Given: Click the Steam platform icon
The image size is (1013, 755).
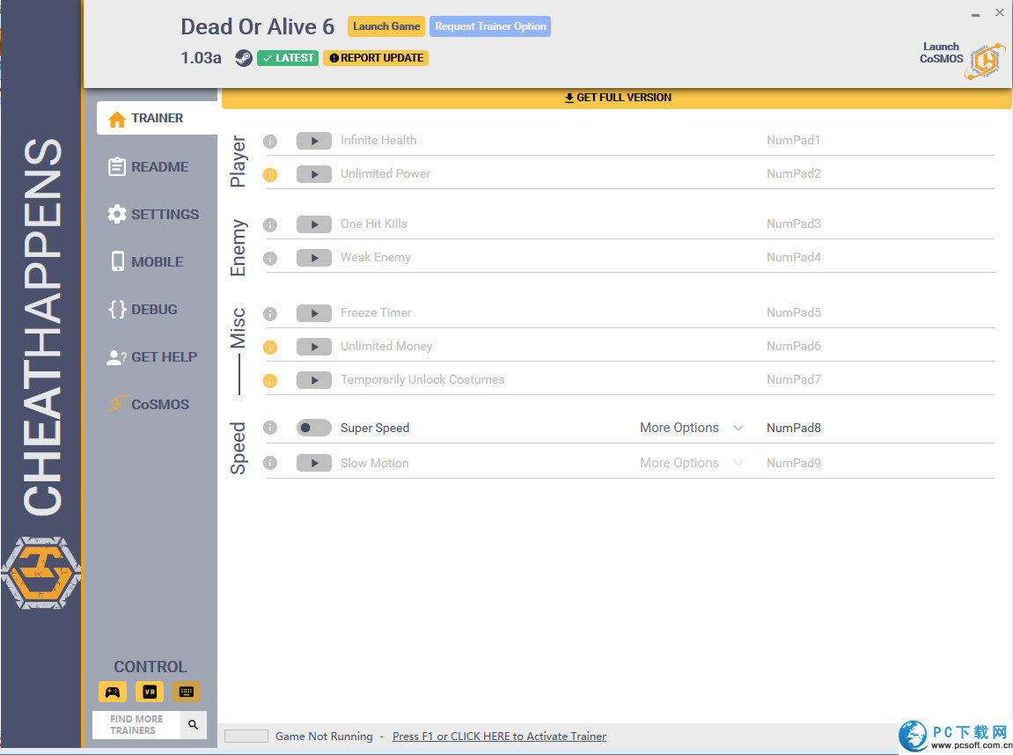Looking at the screenshot, I should [243, 58].
